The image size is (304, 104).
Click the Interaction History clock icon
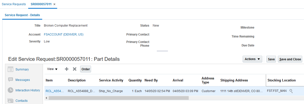click(x=10, y=90)
